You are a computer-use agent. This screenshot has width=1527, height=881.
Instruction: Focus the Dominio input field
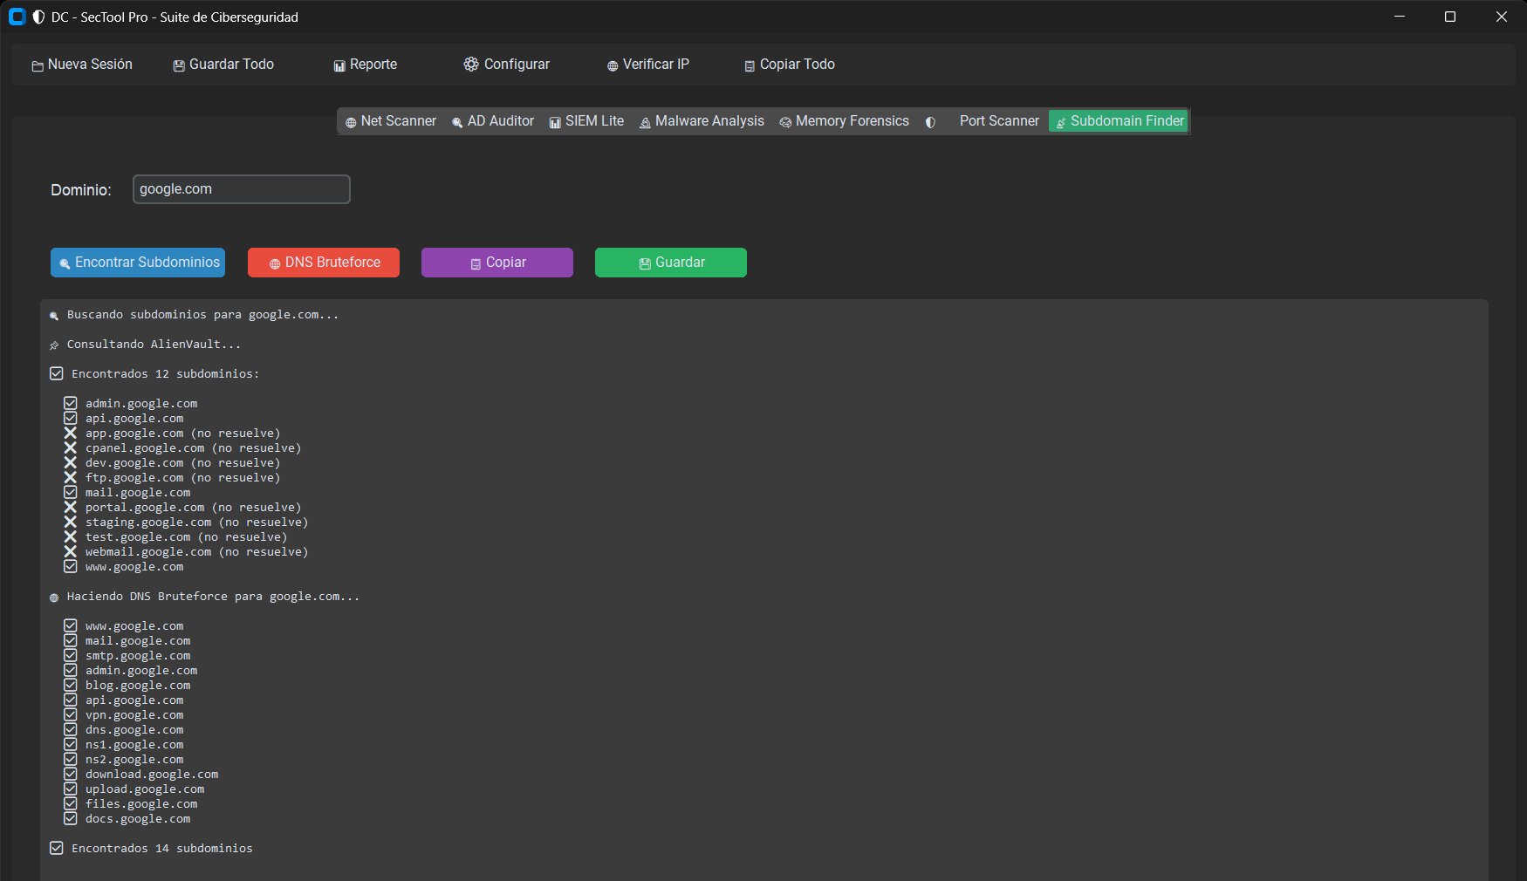coord(242,189)
